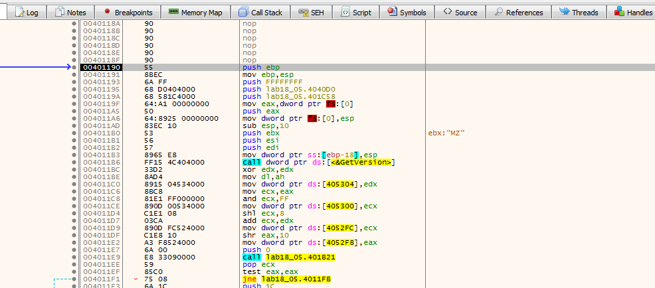Go to the References tab
This screenshot has height=288, width=655.
(518, 13)
